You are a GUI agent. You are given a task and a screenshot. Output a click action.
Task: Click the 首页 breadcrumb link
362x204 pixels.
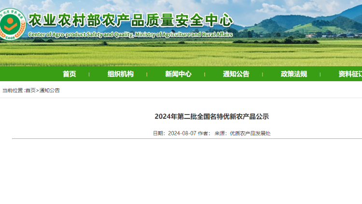[30, 90]
